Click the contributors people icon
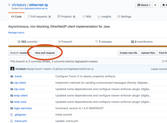Image resolution: width=167 pixels, height=123 pixels. [132, 42]
